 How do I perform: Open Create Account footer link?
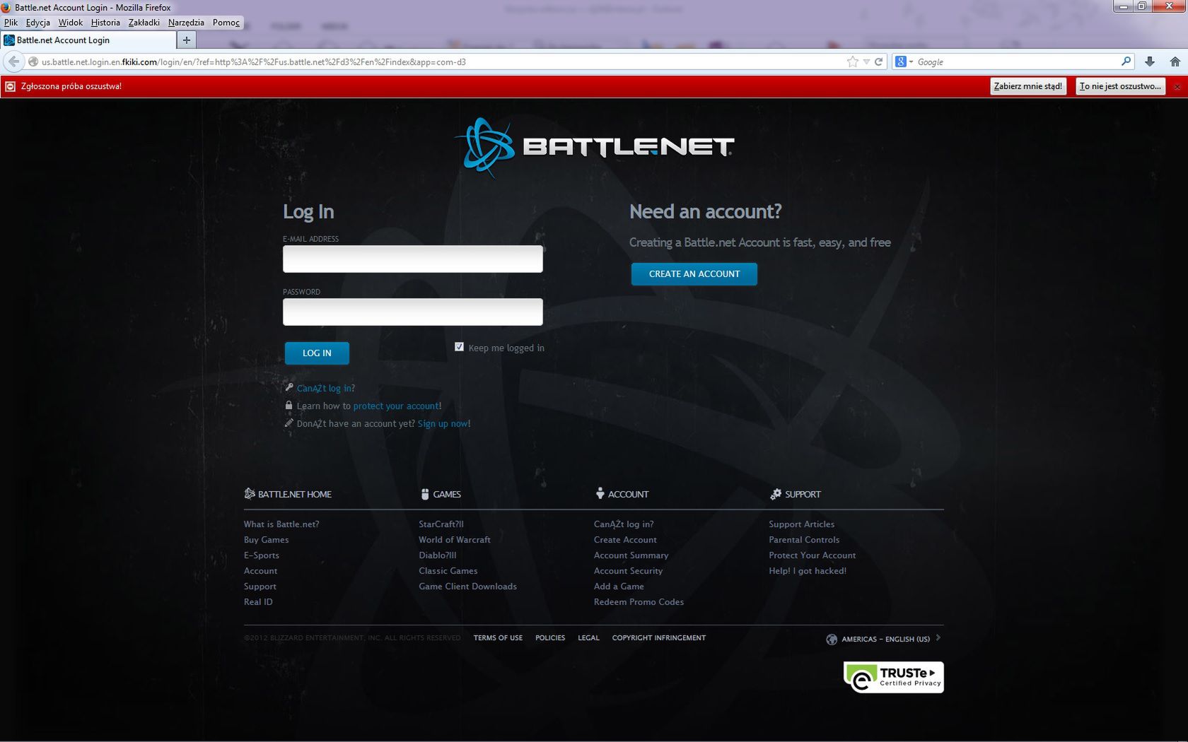click(x=625, y=540)
